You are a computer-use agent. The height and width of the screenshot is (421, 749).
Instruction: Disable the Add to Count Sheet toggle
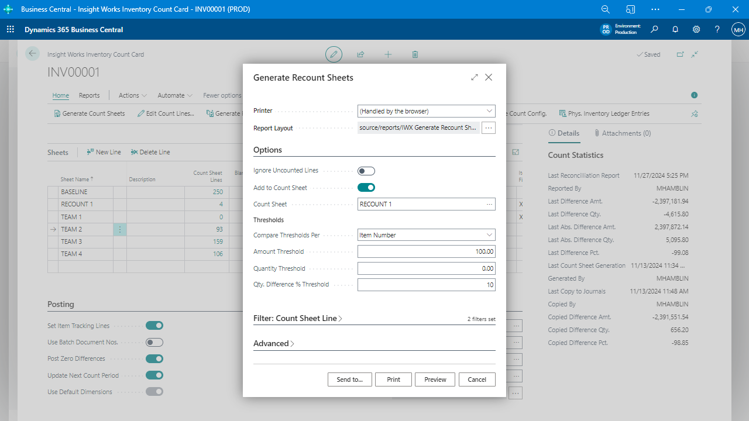tap(366, 187)
